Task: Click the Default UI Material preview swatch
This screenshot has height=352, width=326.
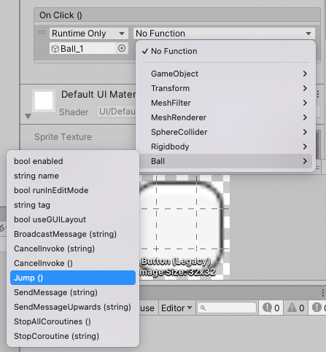Action: (x=44, y=101)
